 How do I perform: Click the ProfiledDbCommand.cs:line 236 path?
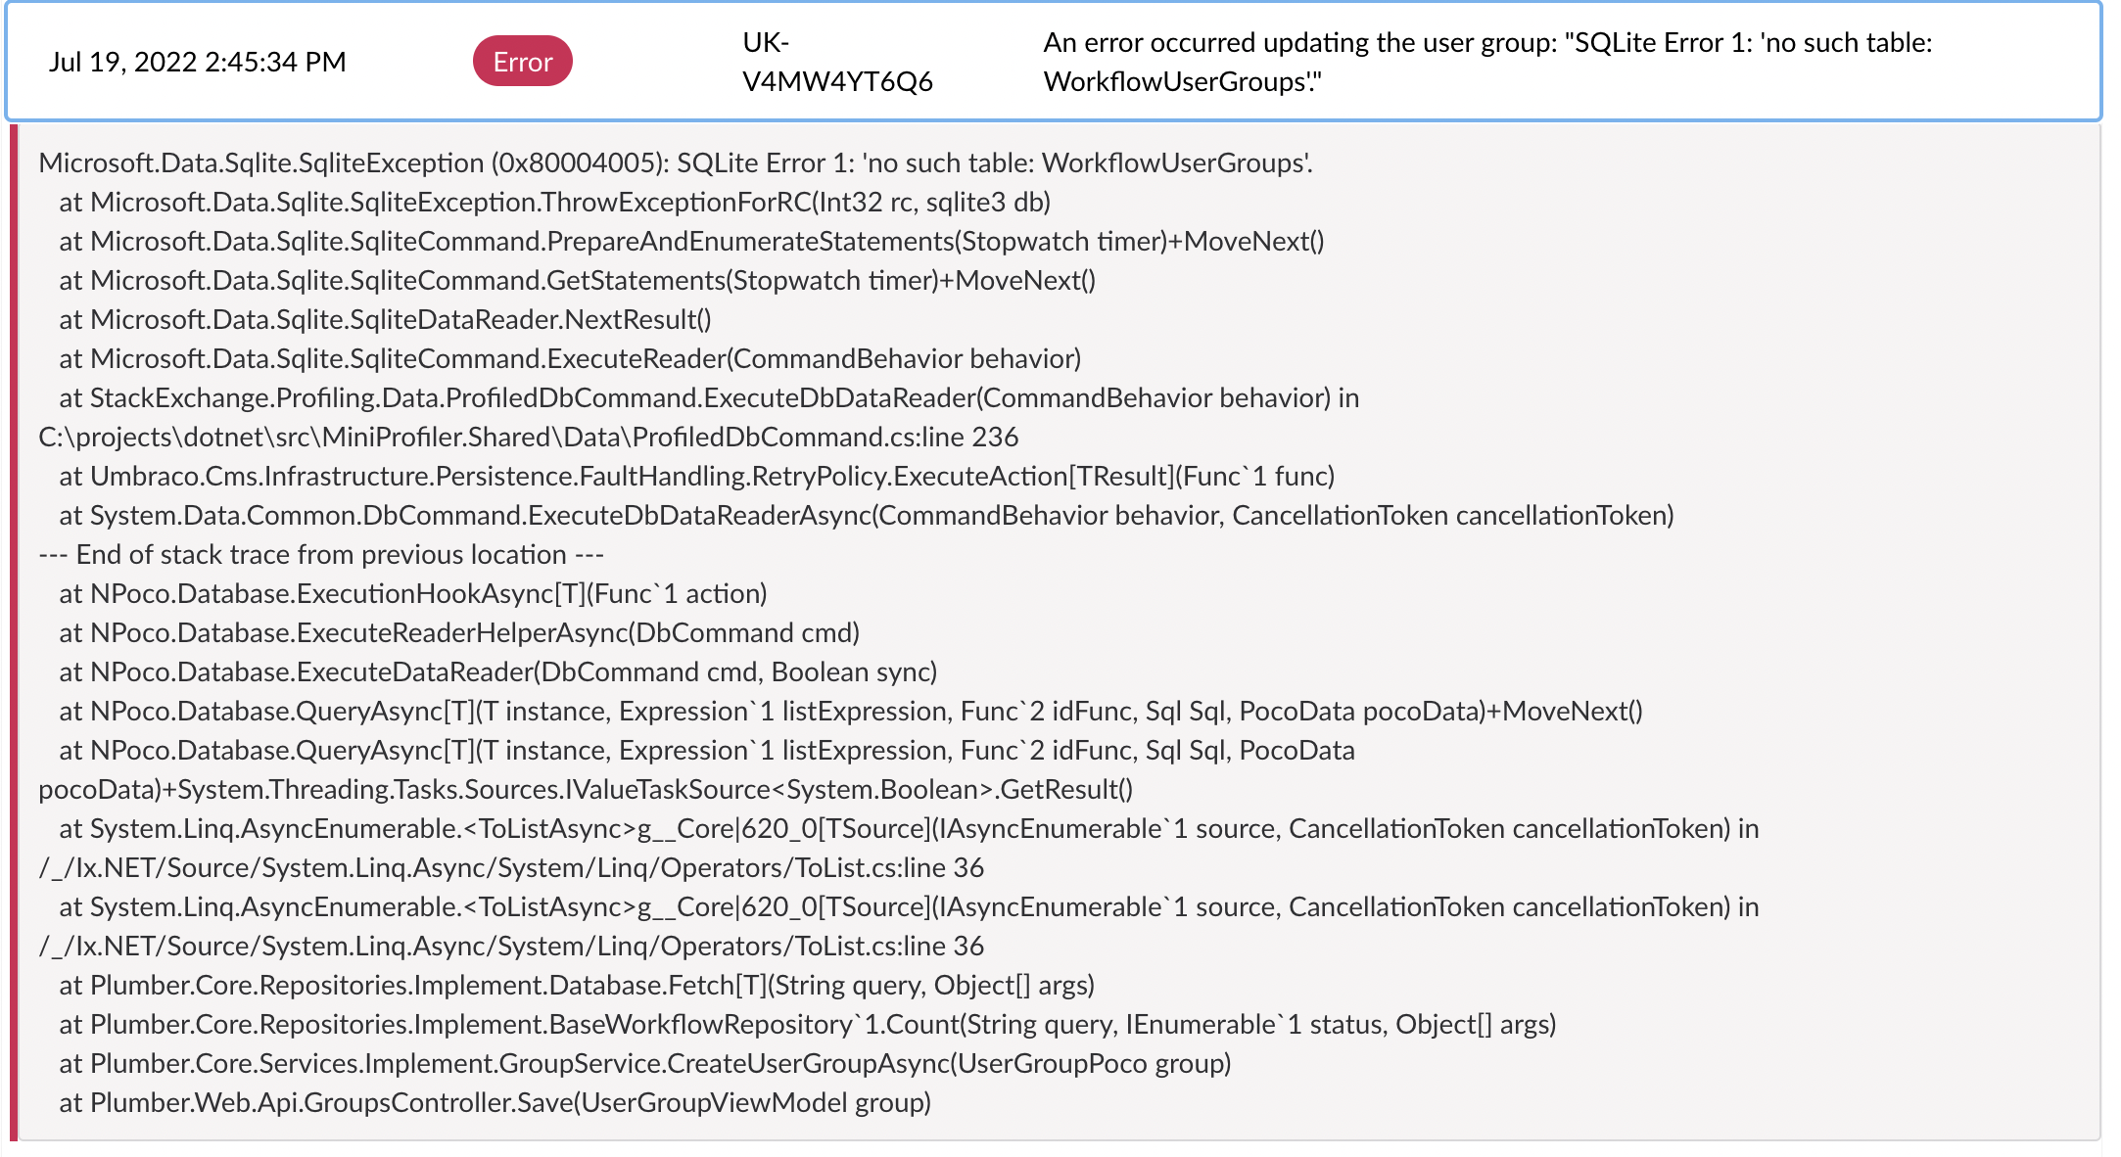529,437
